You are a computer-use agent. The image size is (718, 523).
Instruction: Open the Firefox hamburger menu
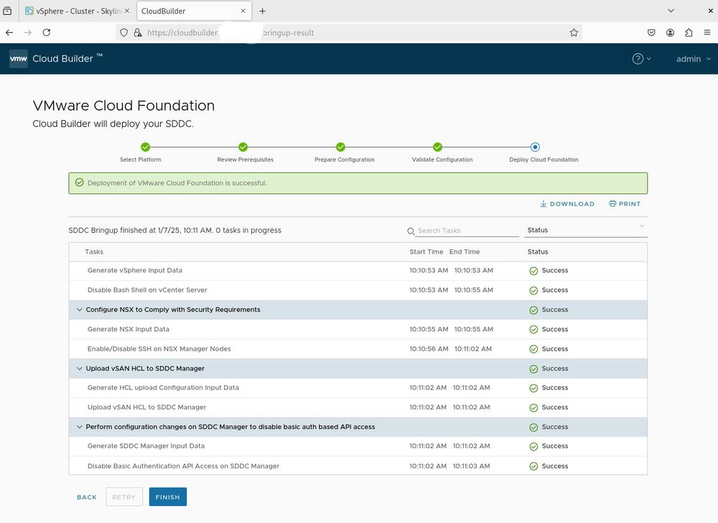coord(707,32)
